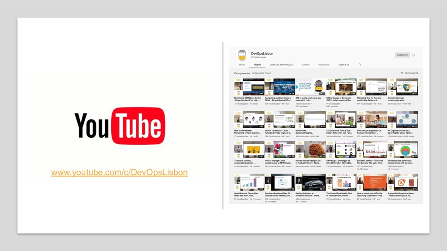Click the SUBSCRITO button
The height and width of the screenshot is (251, 447).
click(x=402, y=55)
